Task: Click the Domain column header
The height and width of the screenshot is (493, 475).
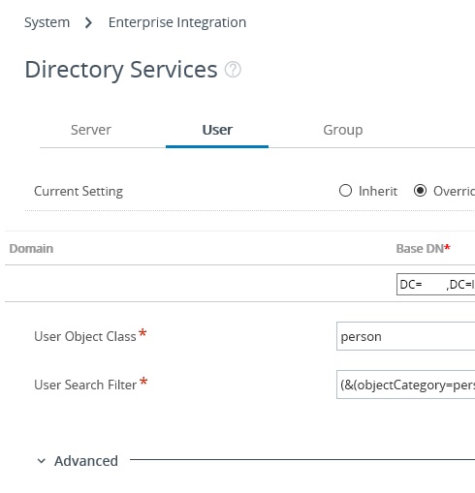Action: (31, 249)
